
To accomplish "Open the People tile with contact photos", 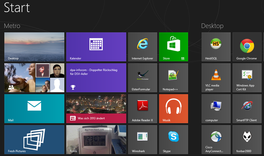I will pos(34,78).
